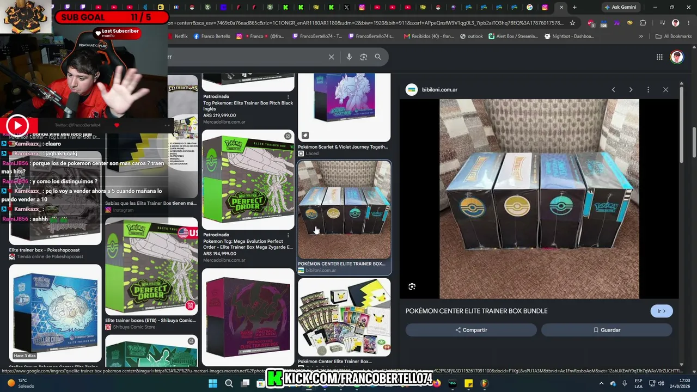Open the Perfect Order Mega Zygarde sponsored result
The image size is (697, 392).
tap(248, 180)
